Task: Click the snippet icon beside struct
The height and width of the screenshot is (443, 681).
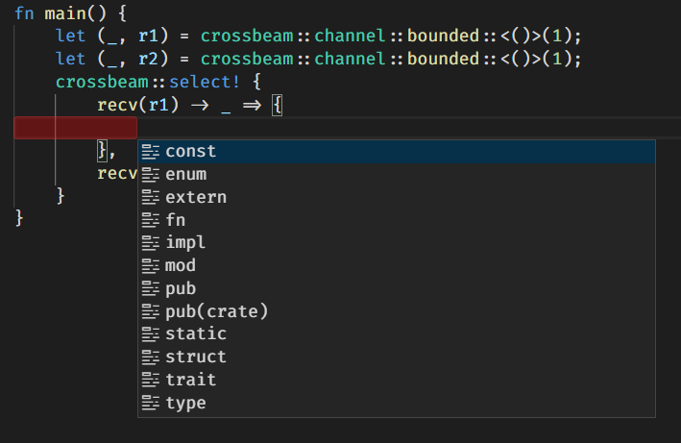Action: pos(151,357)
